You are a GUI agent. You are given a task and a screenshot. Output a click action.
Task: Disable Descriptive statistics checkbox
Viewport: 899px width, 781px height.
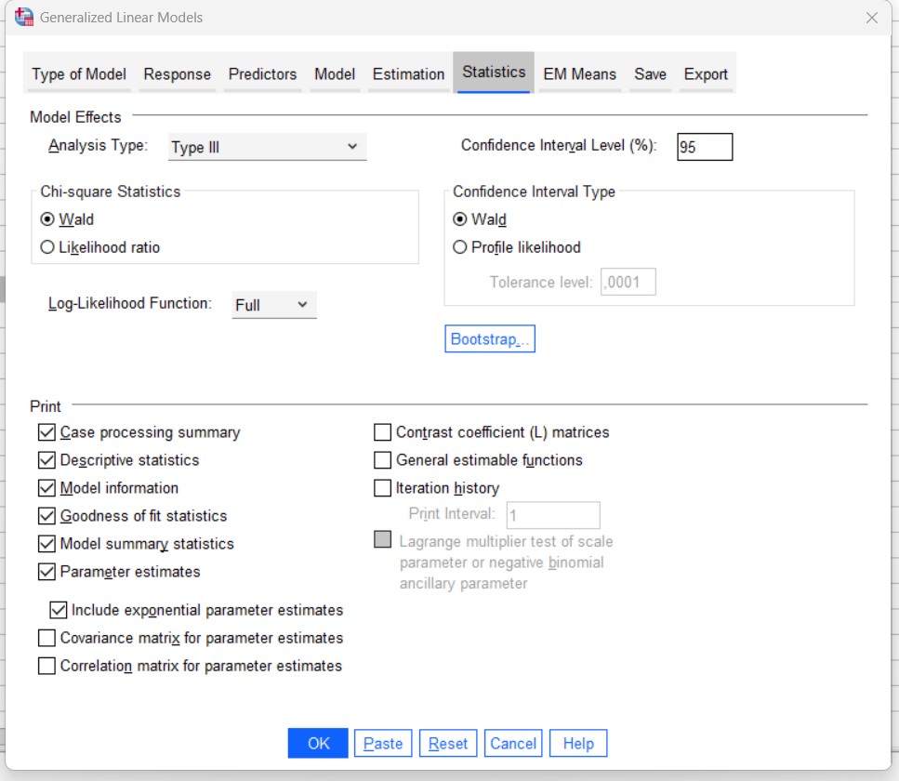[x=46, y=460]
